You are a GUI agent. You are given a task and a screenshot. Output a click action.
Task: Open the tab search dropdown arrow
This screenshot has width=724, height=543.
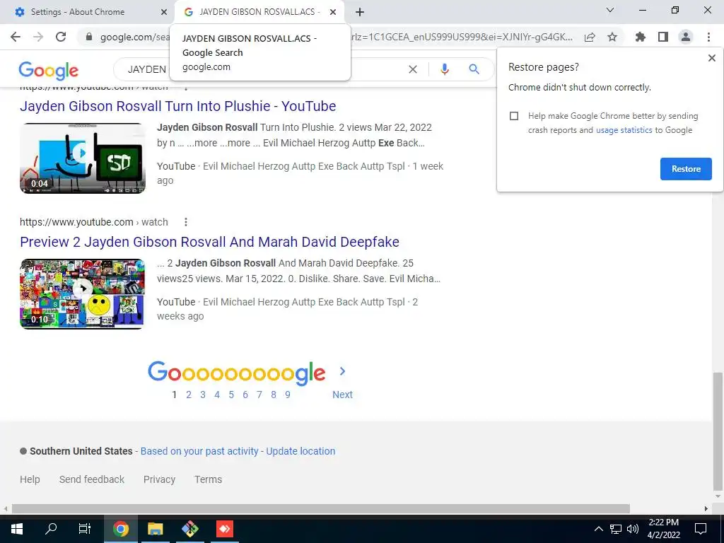(610, 10)
